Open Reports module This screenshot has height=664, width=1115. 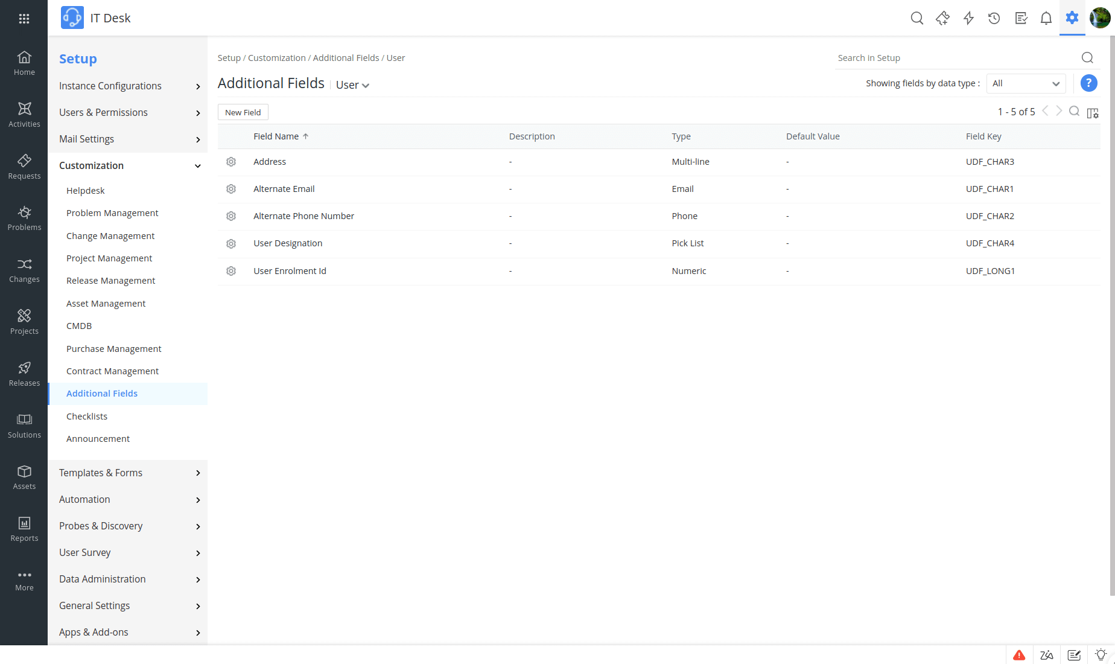(24, 529)
